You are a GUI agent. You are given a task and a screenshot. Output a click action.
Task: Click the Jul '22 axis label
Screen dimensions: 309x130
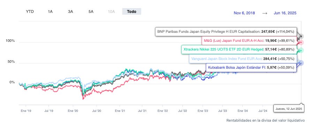click(x=182, y=111)
